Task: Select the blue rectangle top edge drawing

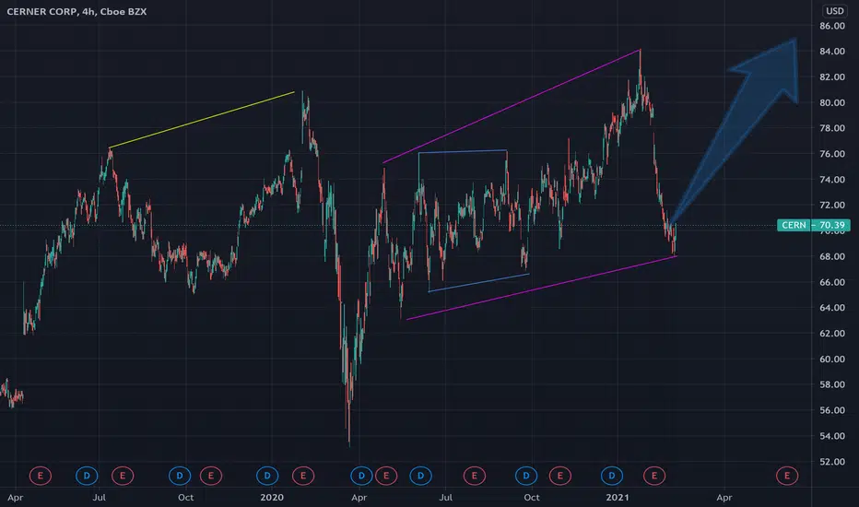Action: pyautogui.click(x=463, y=151)
